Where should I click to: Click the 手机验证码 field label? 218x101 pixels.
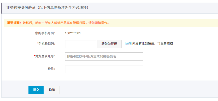click(x=46, y=44)
